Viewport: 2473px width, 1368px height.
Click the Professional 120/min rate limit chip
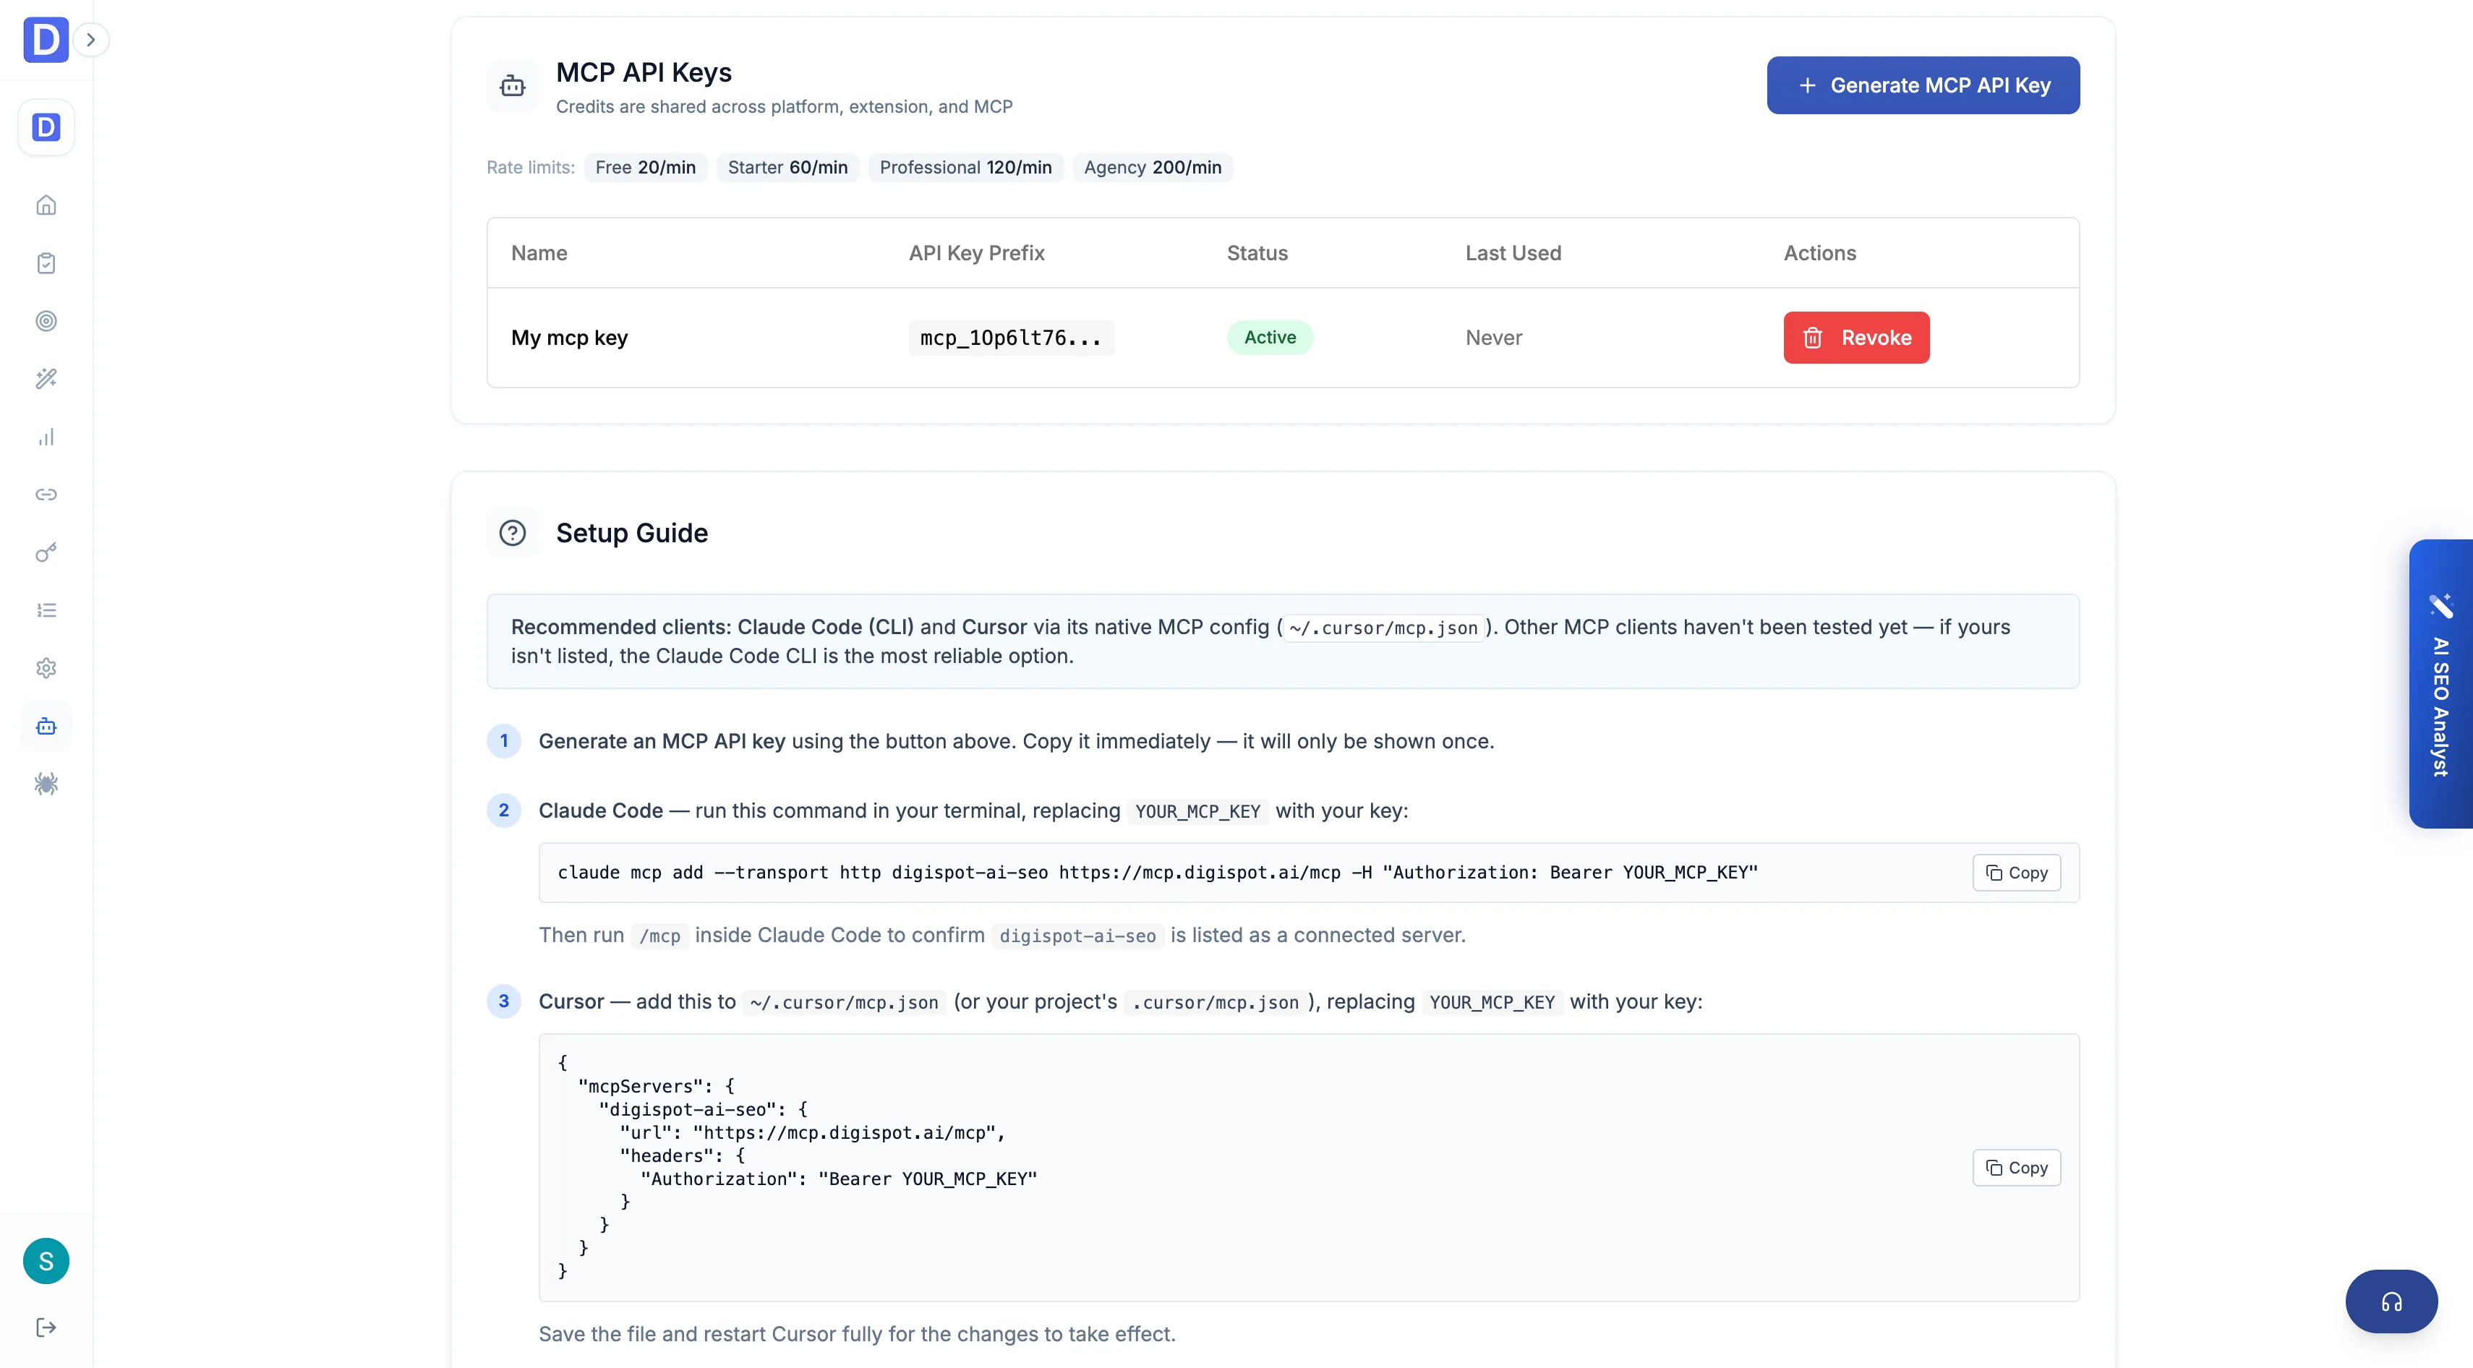[965, 167]
